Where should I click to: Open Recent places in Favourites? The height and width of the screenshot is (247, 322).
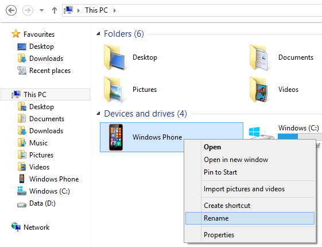click(50, 71)
